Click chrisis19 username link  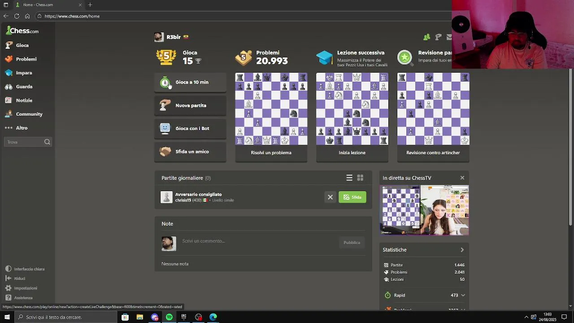[183, 200]
